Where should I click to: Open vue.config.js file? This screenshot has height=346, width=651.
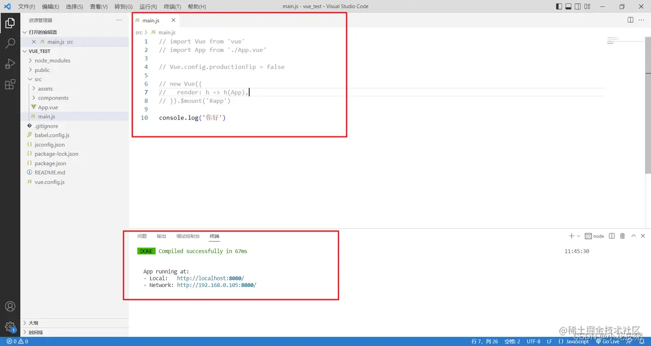tap(75, 182)
